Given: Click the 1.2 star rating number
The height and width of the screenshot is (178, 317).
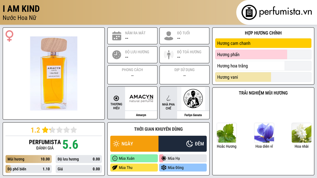Looking at the screenshot, I should (35, 130).
